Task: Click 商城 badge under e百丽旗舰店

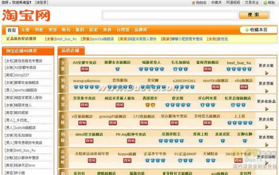Action: point(82,123)
